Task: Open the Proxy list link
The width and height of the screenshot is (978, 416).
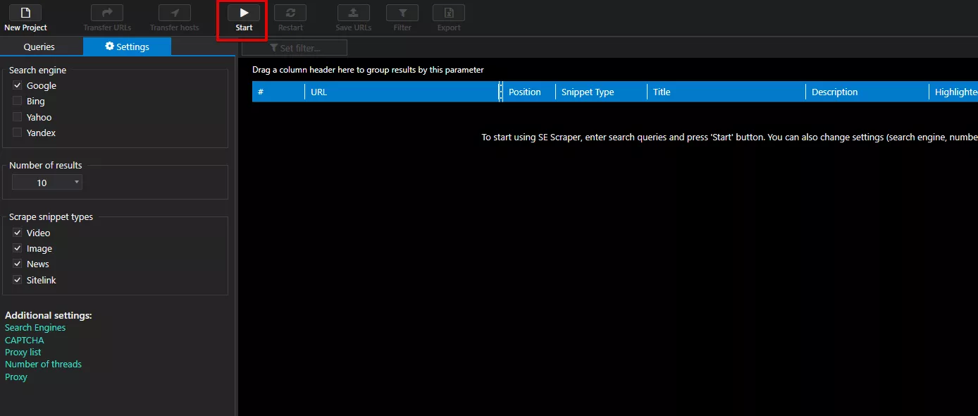Action: tap(23, 352)
